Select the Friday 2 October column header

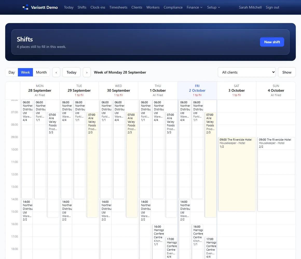tap(197, 90)
